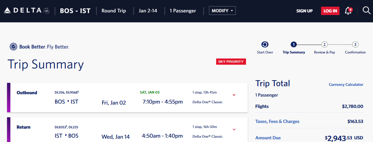Click the LOG IN button
The height and width of the screenshot is (142, 373).
tap(330, 11)
